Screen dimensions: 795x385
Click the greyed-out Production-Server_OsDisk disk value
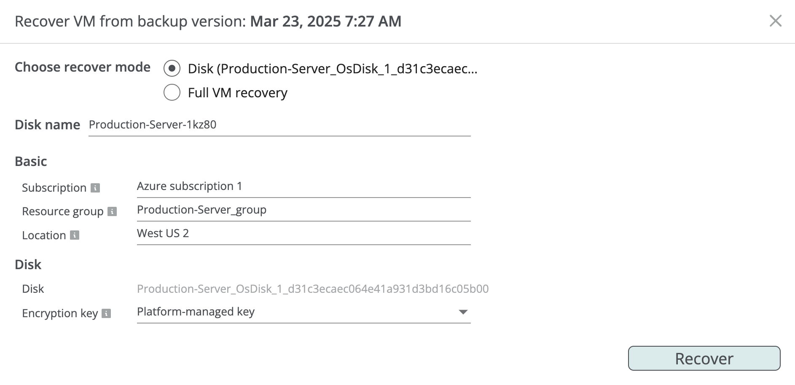tap(313, 289)
